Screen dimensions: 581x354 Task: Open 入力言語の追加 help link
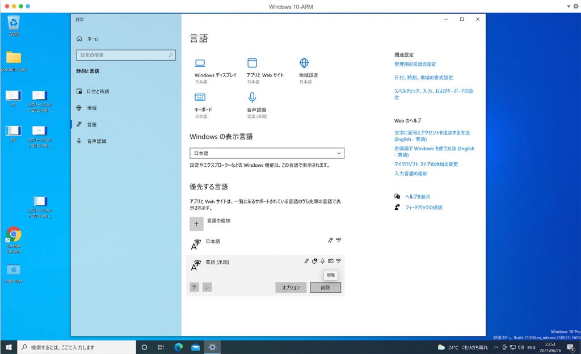point(411,173)
